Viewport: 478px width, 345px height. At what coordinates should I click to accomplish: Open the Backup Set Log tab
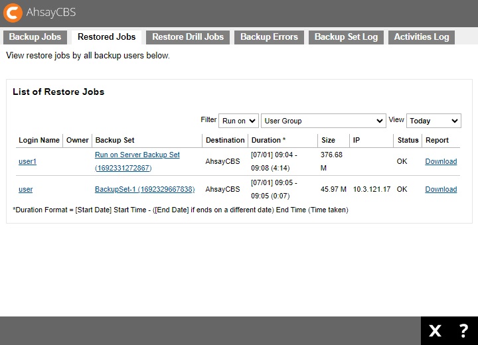[346, 37]
